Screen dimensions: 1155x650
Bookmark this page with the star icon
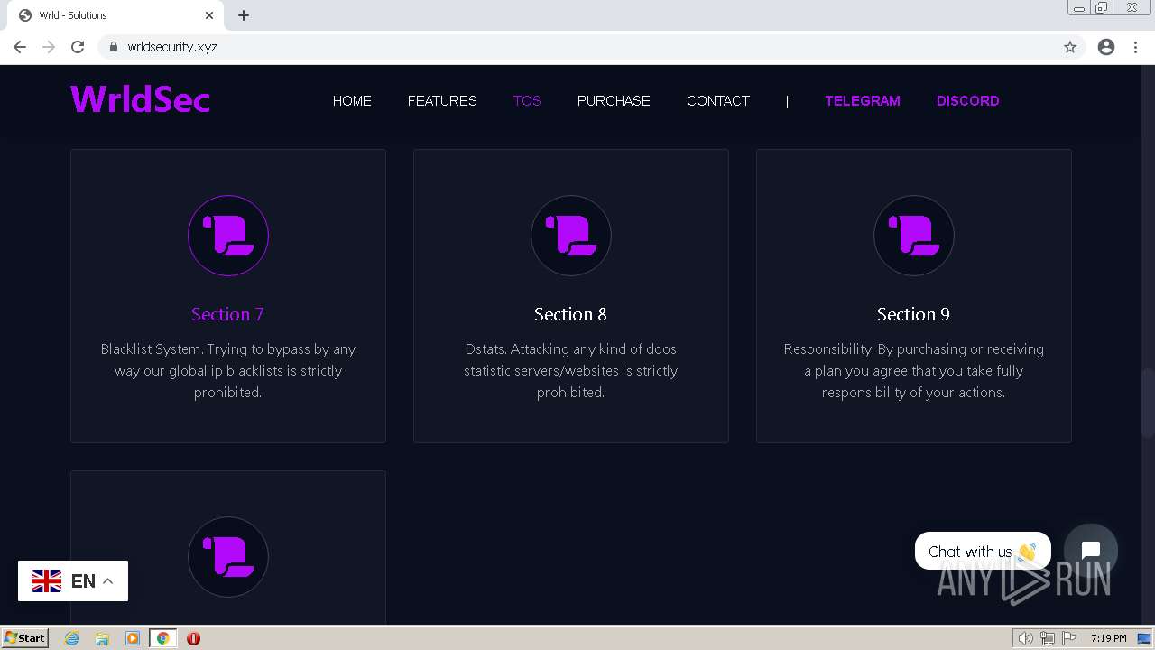1070,47
